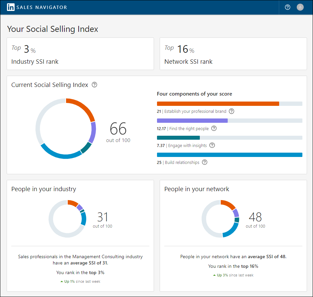Click the Up 1% since last week indicator
This screenshot has width=313, height=297.
[80, 281]
